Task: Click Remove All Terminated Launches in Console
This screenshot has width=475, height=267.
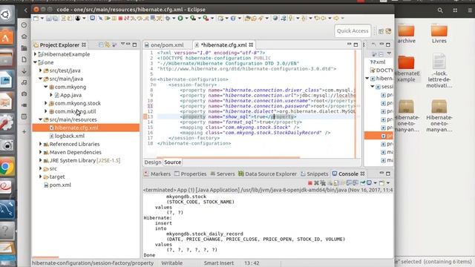Action: [x=323, y=183]
